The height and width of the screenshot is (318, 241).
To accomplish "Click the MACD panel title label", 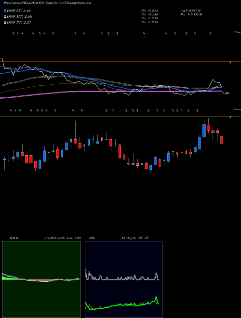I will pos(14,238).
